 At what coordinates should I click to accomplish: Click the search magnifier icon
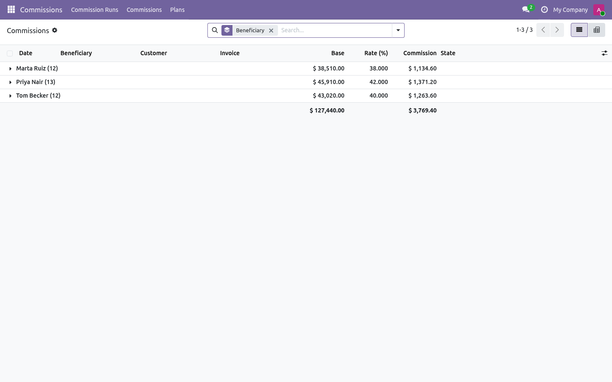click(x=215, y=30)
